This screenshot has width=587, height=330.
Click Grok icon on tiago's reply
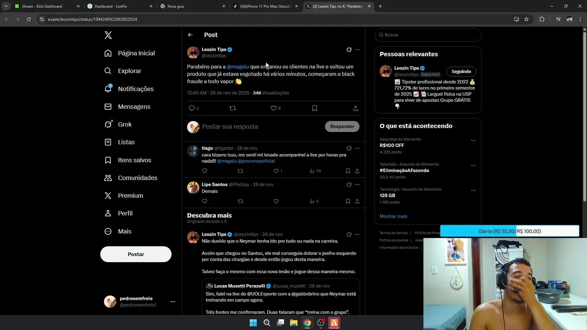349,148
